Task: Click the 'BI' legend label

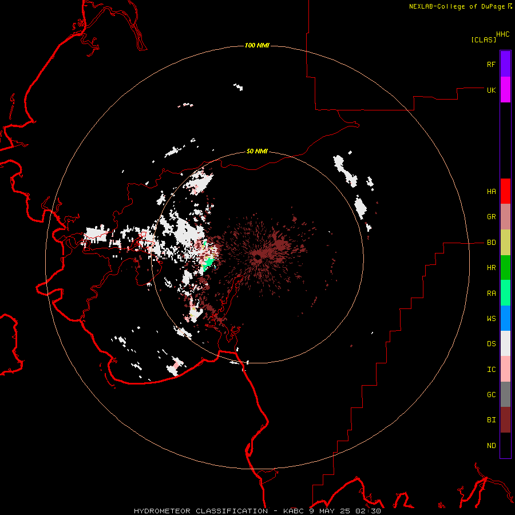Action: tap(491, 420)
